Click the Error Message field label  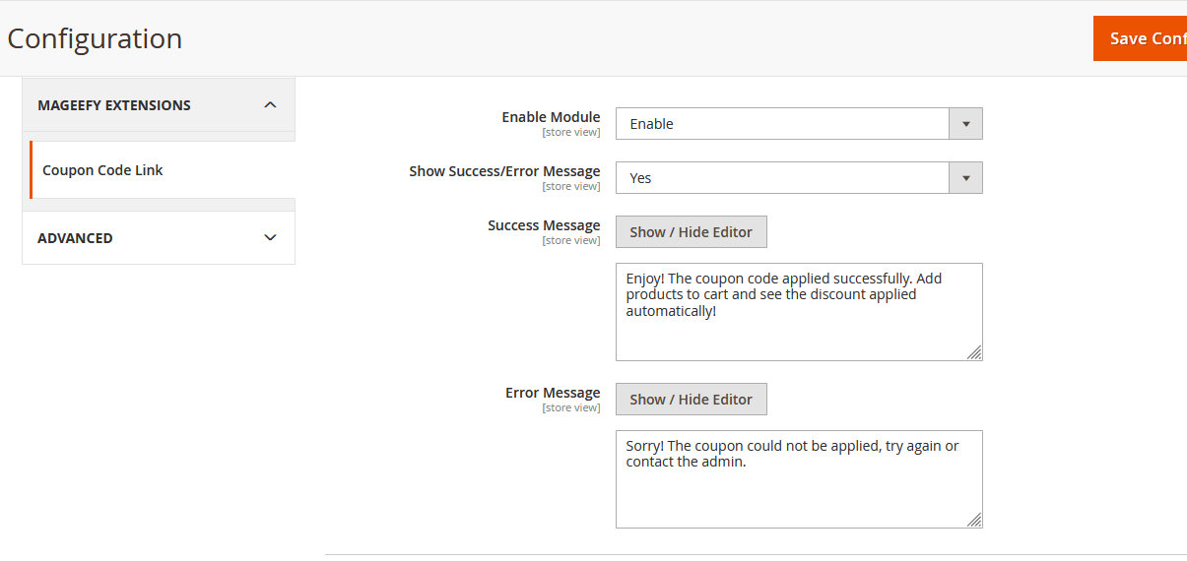[553, 393]
